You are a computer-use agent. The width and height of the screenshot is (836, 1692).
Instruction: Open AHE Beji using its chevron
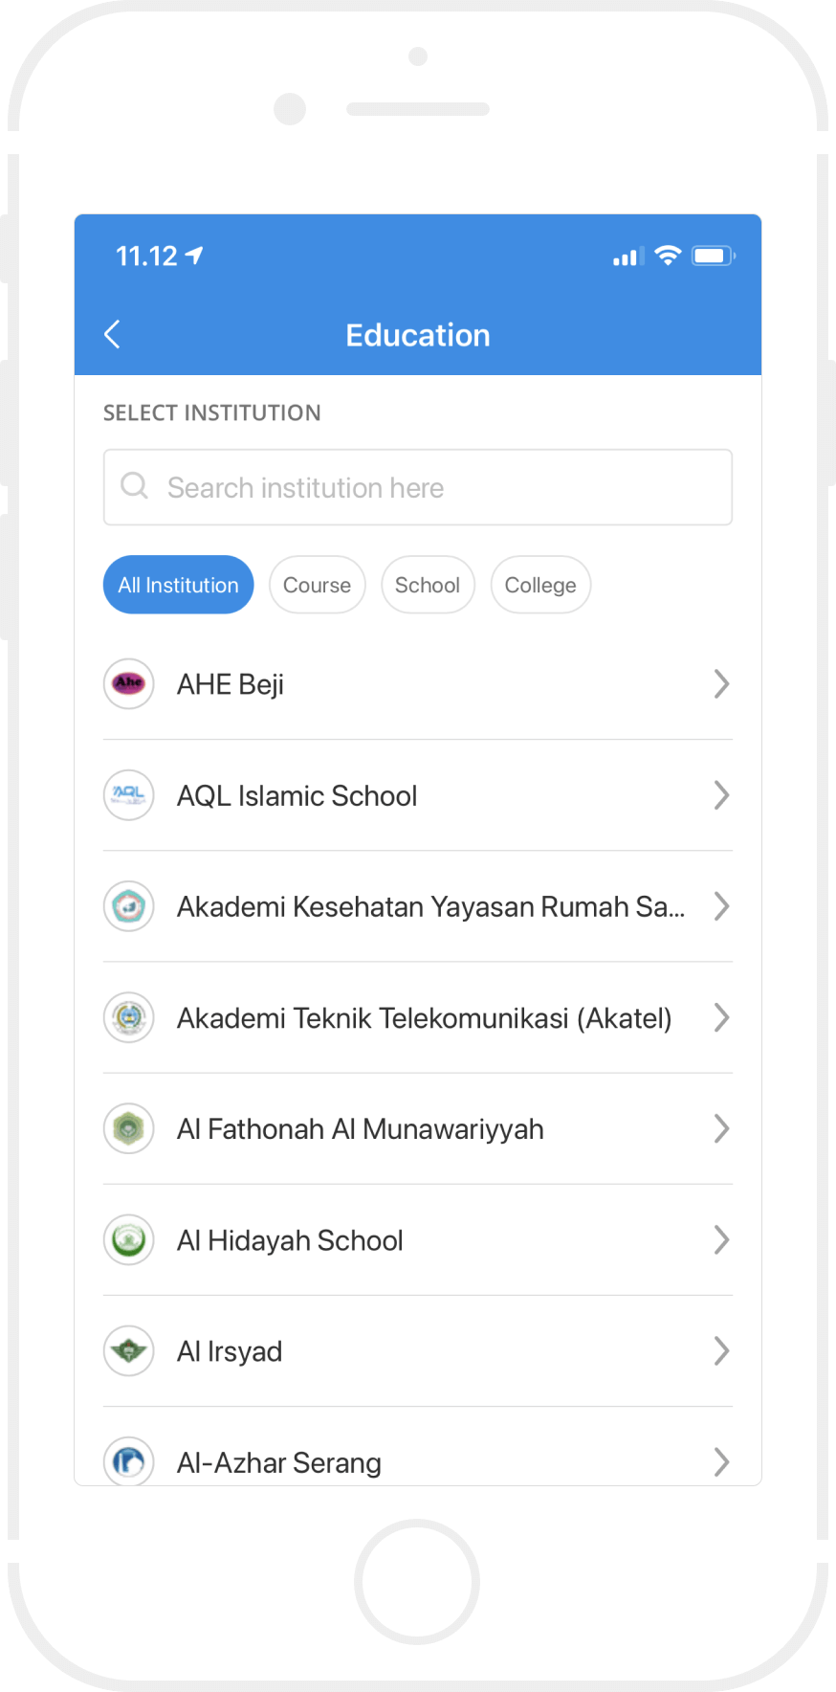(x=721, y=684)
